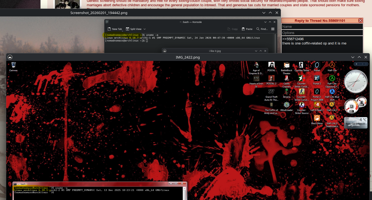Launch the plain Counter-Strike shortcut
Image resolution: width=372 pixels, height=200 pixels.
302,67
